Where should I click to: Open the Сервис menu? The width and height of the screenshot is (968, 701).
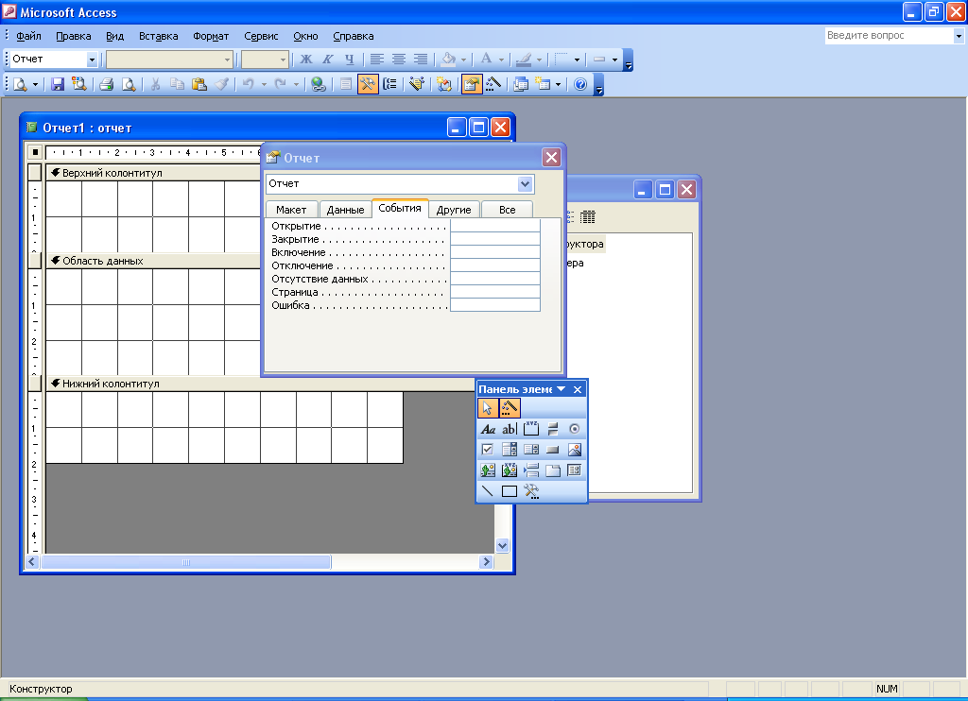261,36
